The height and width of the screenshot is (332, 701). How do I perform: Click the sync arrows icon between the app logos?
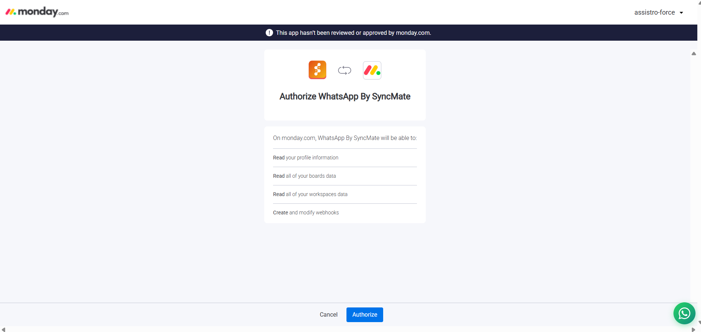344,70
